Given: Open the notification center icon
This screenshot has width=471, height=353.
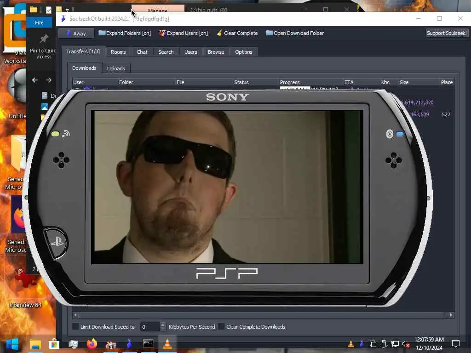Looking at the screenshot, I should tap(456, 344).
